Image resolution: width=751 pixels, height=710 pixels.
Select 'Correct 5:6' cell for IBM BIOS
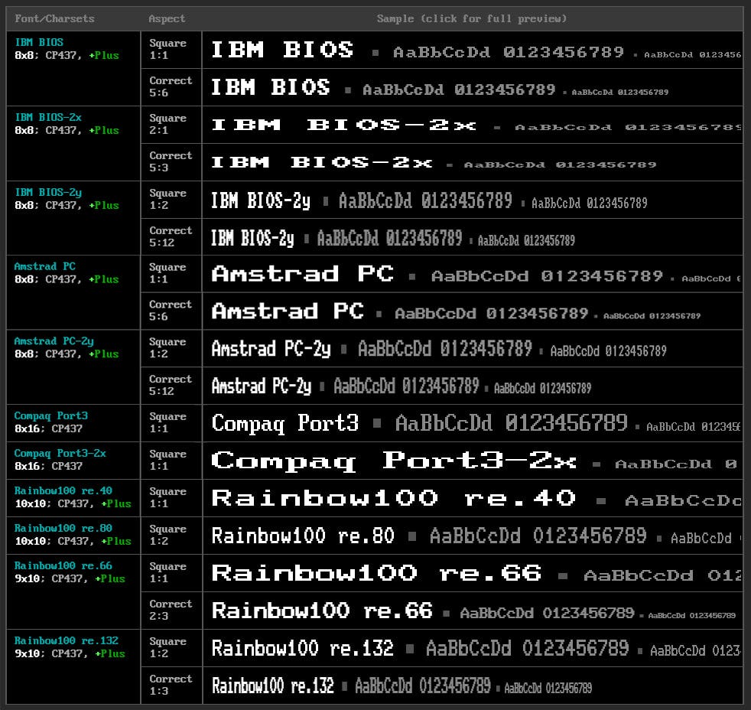coord(171,87)
